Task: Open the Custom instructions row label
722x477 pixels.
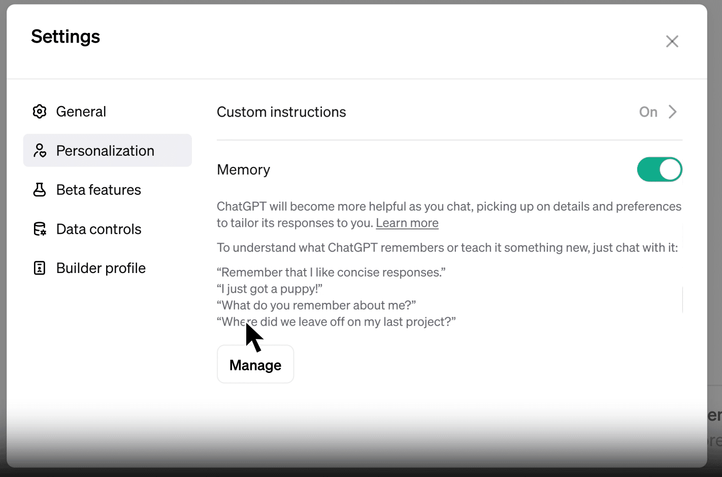Action: (x=281, y=112)
